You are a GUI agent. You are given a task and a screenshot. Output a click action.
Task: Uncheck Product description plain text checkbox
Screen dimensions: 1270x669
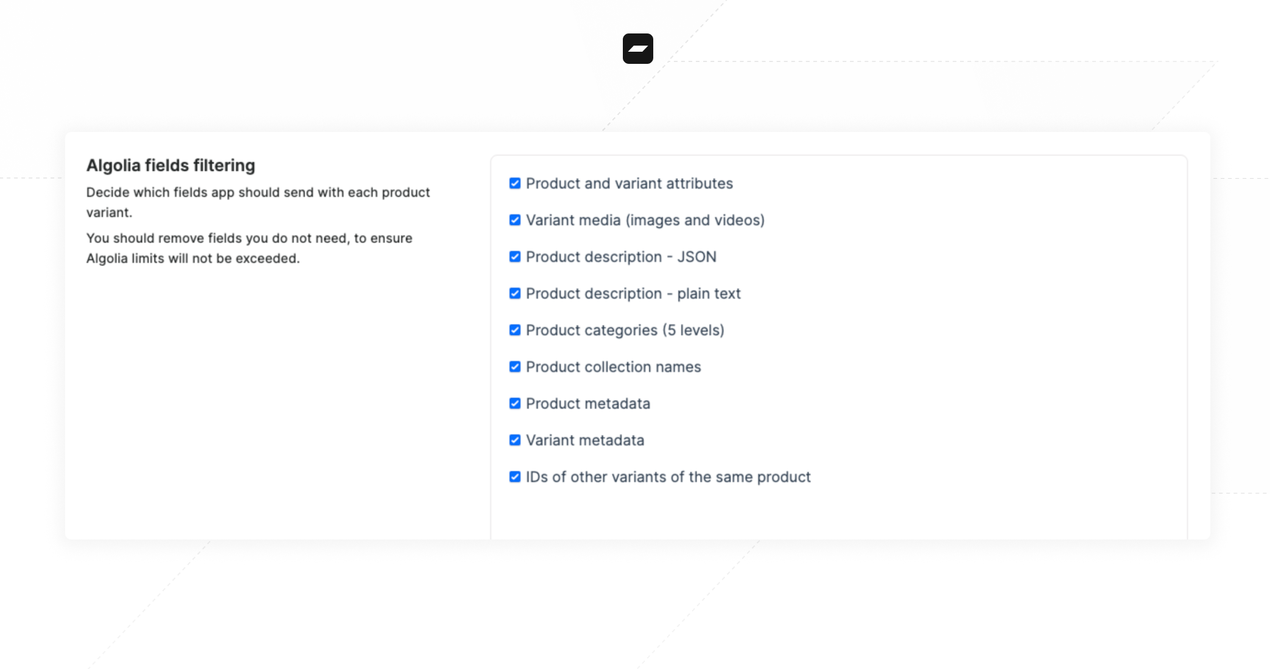point(515,293)
